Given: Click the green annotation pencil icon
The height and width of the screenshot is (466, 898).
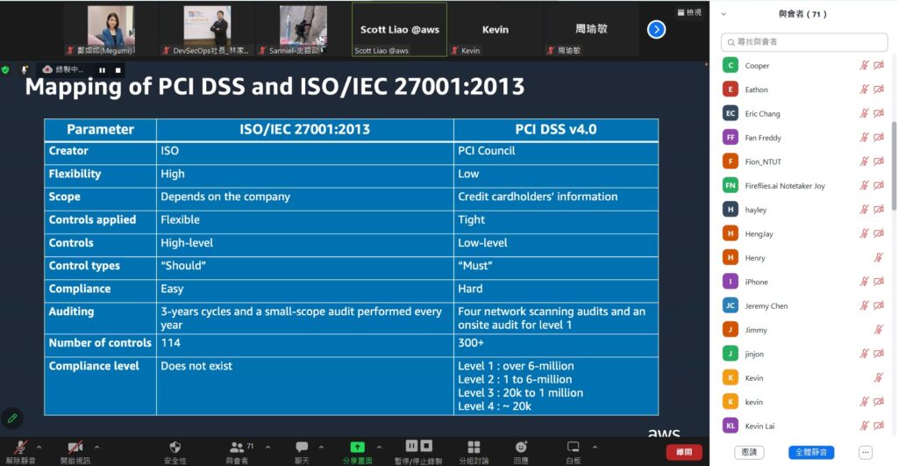Looking at the screenshot, I should pyautogui.click(x=12, y=418).
